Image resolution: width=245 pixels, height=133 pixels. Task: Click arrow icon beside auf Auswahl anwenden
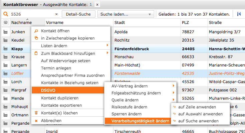point(174,114)
